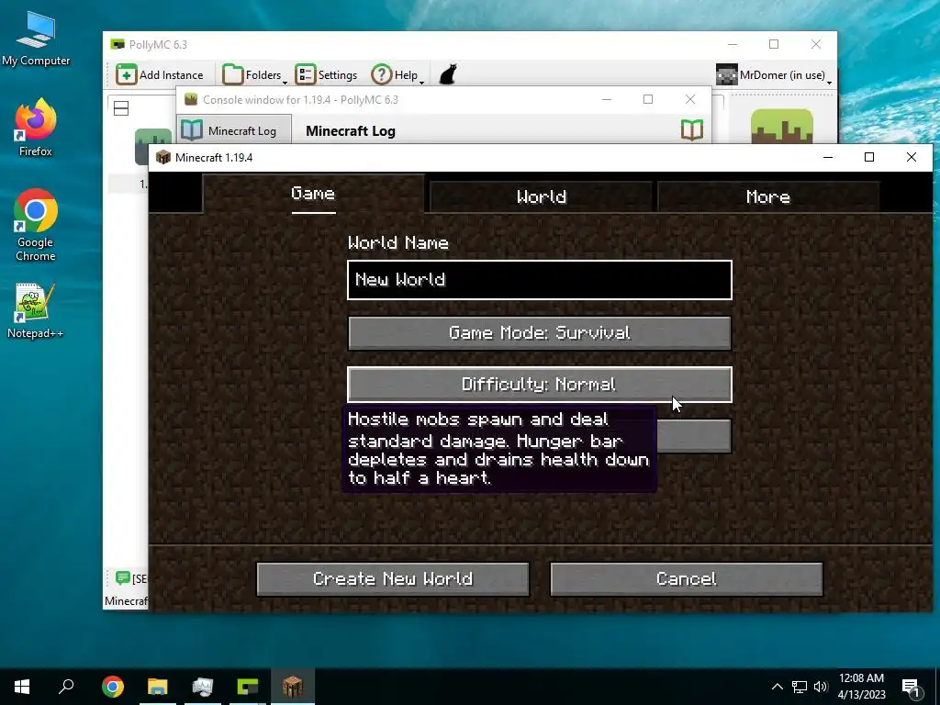This screenshot has width=940, height=705.
Task: Click the chat bubble icon in PollyMC status bar
Action: (122, 578)
